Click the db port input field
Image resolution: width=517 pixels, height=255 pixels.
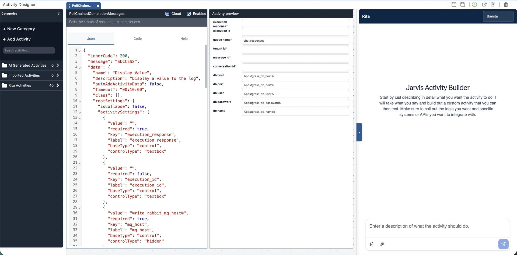pyautogui.click(x=295, y=85)
